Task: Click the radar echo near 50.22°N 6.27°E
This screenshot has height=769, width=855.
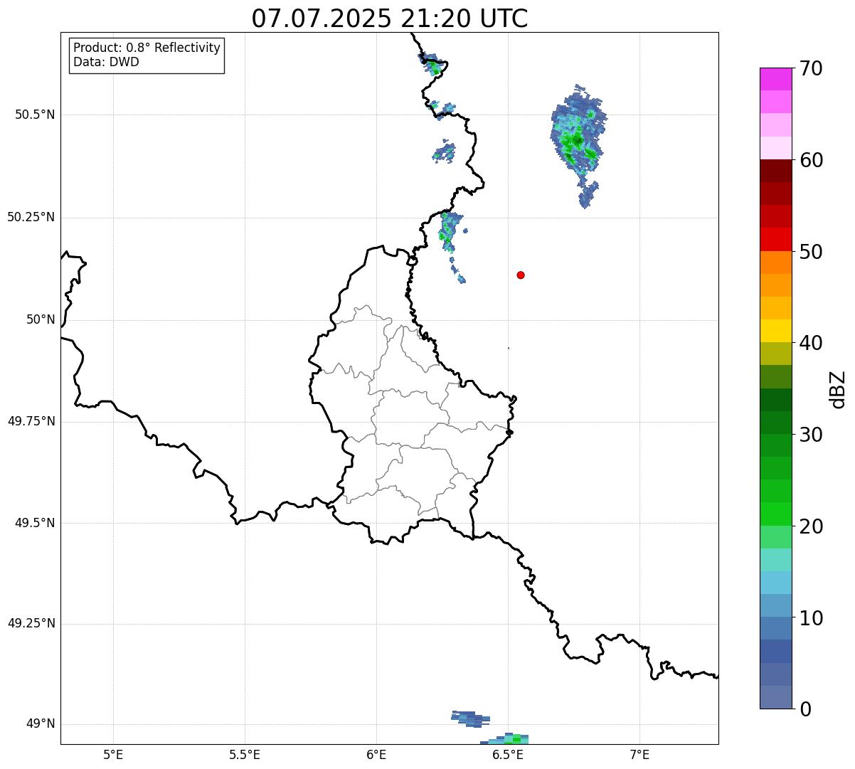Action: pos(449,231)
